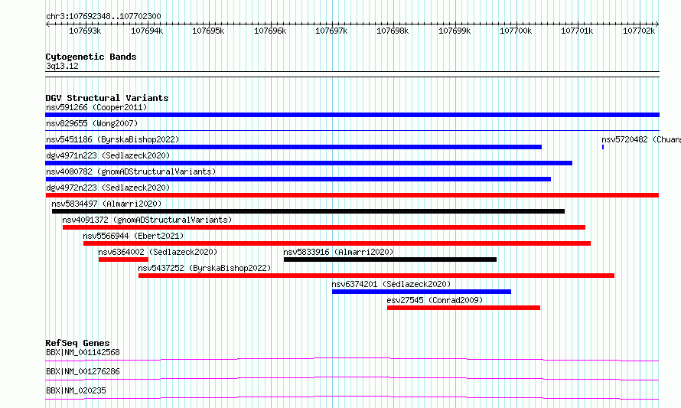
Task: Select the nsv829655 (Wong2007) thin blue line
Action: pos(352,130)
